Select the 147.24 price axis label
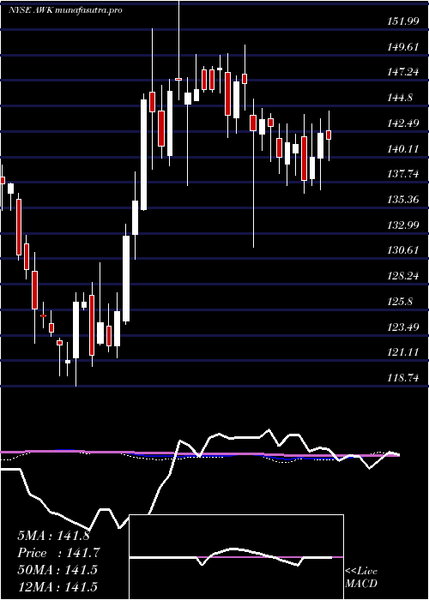The width and height of the screenshot is (429, 600). coord(402,72)
